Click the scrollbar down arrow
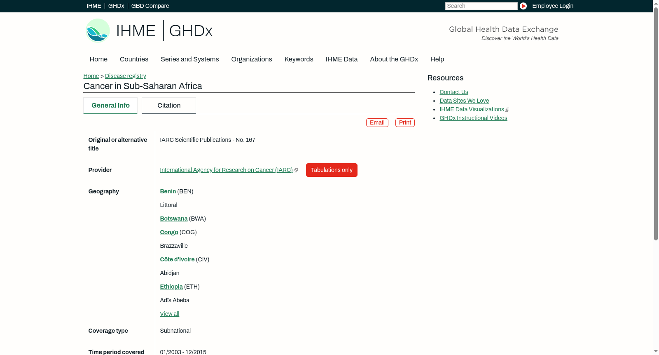This screenshot has height=355, width=659. pyautogui.click(x=656, y=351)
